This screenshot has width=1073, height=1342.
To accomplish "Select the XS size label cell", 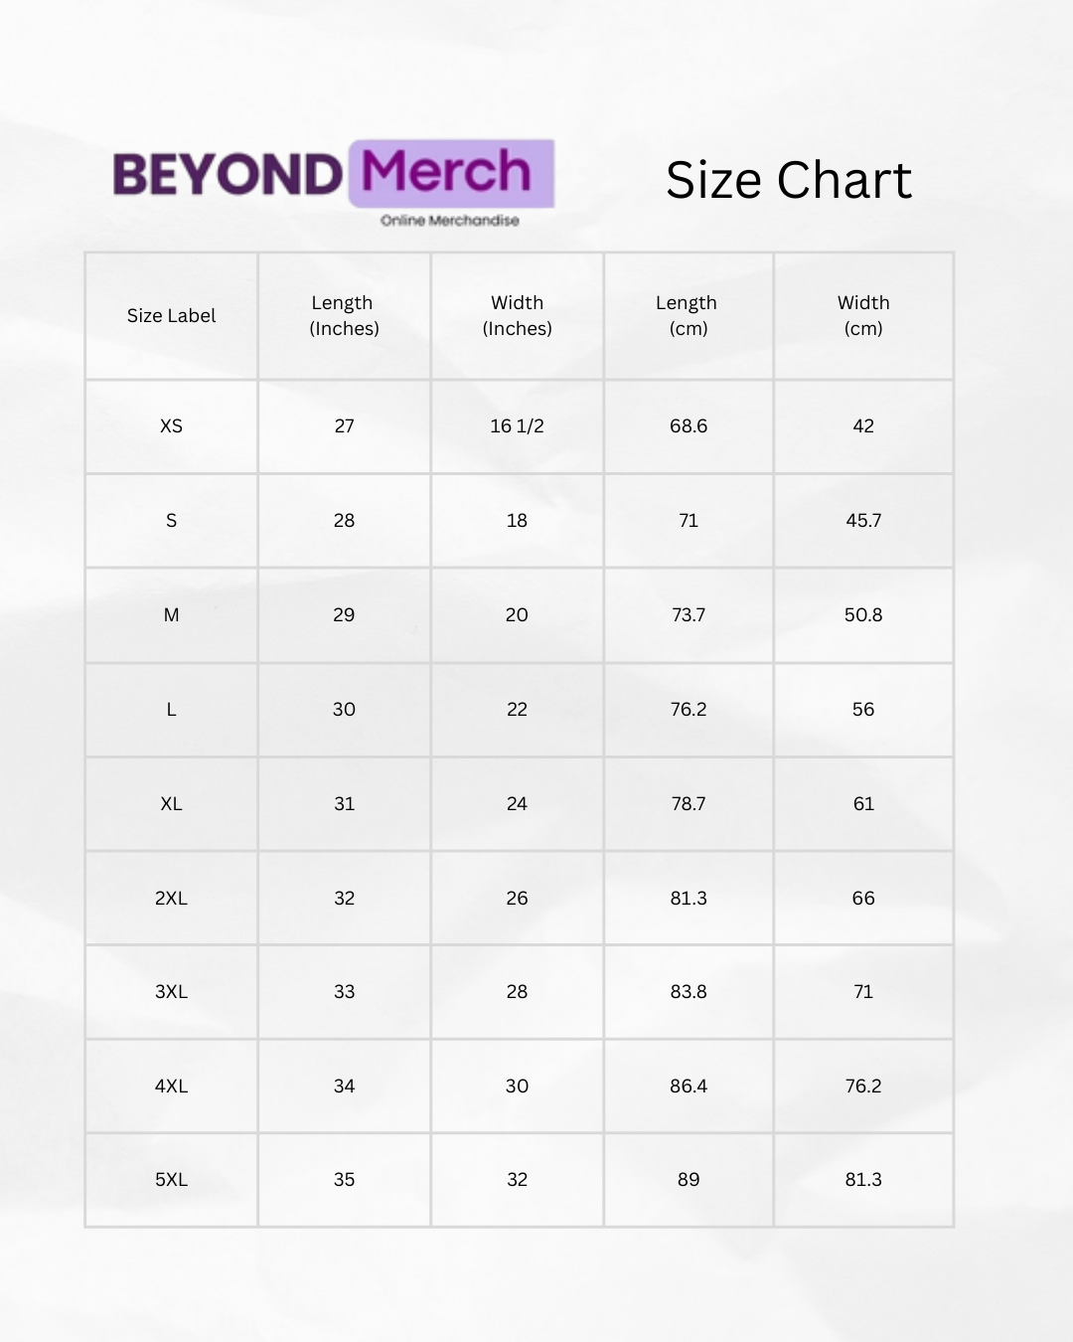I will click(x=171, y=426).
